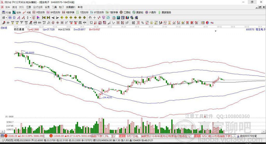
Task: Open the 9P四方形 tool
Action: coord(54,12)
